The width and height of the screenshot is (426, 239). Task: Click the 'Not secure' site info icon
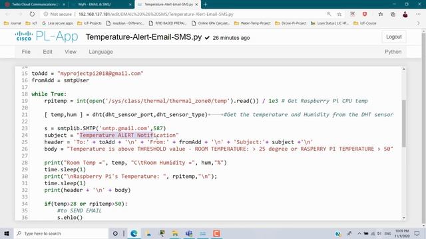click(46, 14)
